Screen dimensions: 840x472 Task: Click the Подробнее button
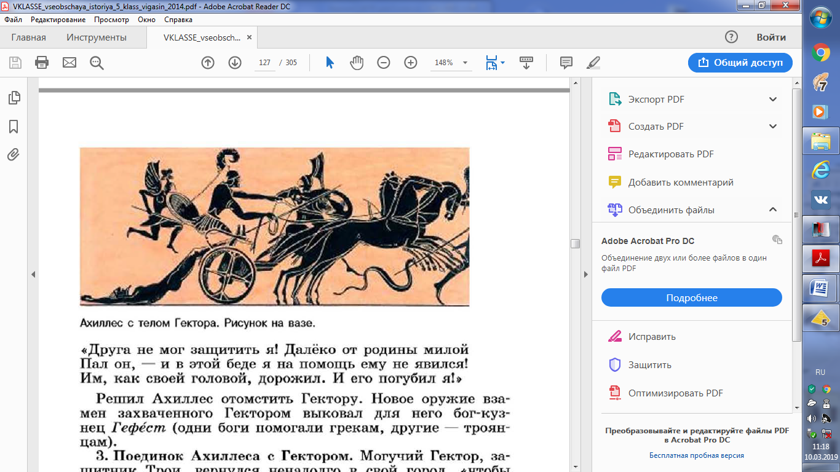pos(692,297)
